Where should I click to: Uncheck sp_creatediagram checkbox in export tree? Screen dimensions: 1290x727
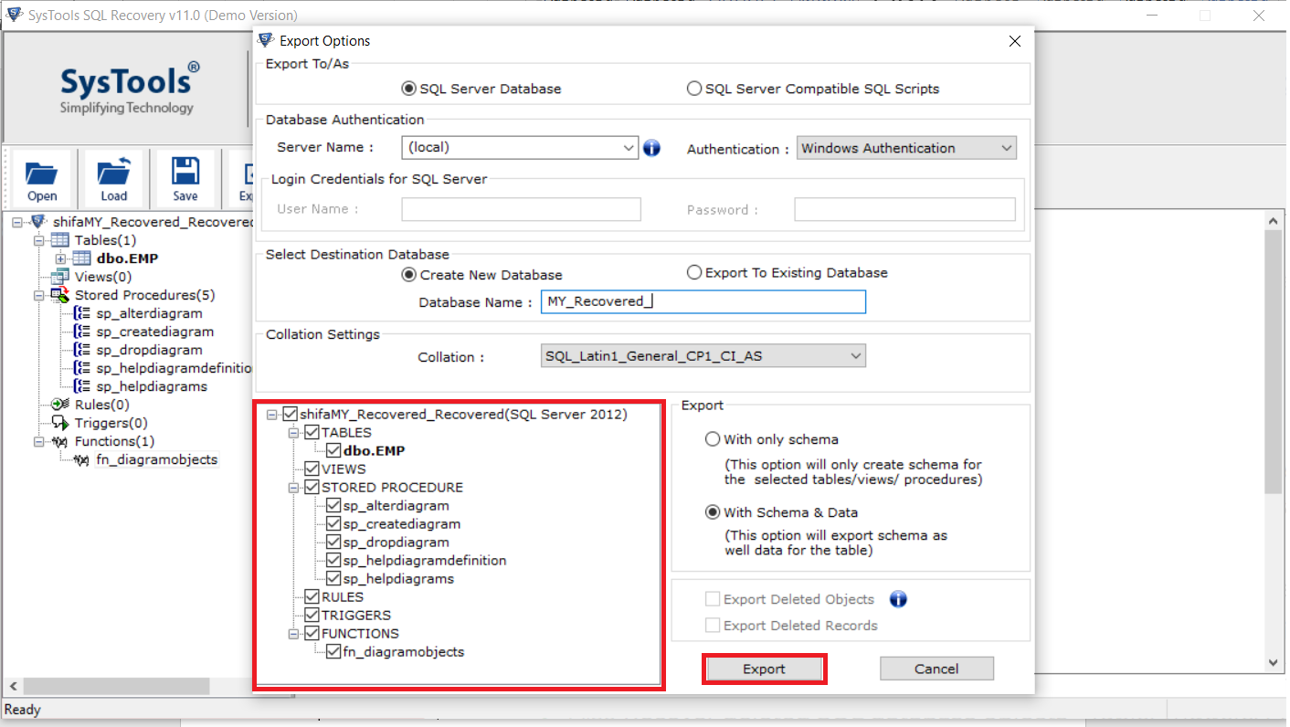[x=334, y=524]
